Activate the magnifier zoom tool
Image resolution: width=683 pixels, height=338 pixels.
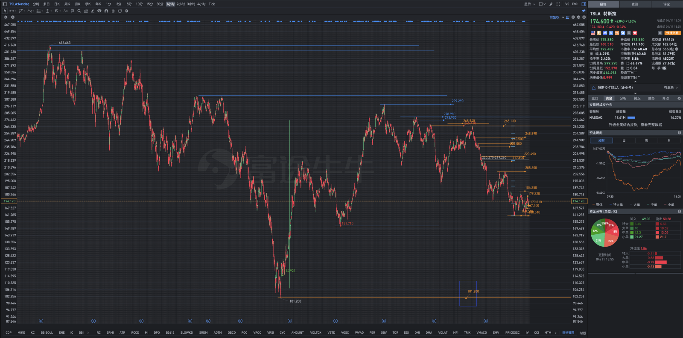coord(79,11)
